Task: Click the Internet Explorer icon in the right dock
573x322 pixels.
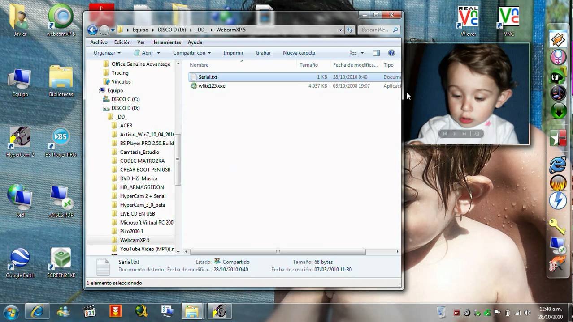Action: coord(558,165)
